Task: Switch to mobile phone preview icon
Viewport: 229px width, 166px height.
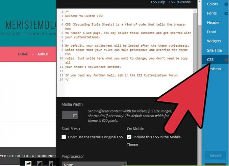Action: pos(51,163)
